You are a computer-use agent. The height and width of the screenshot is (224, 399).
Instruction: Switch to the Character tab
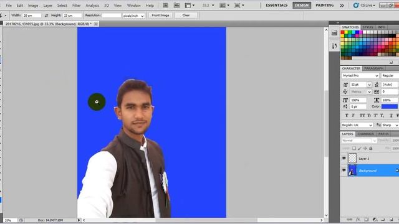[x=351, y=68]
